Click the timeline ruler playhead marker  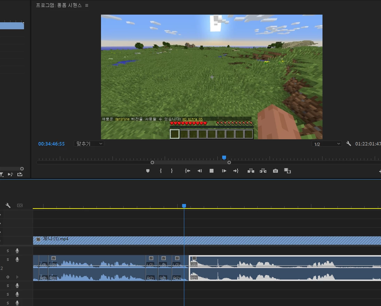[x=184, y=206]
